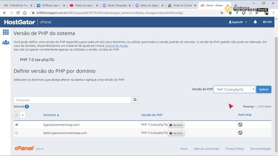
Task: Check the teste.lojawoocommercewp.com checkbox
Action: click(x=17, y=133)
